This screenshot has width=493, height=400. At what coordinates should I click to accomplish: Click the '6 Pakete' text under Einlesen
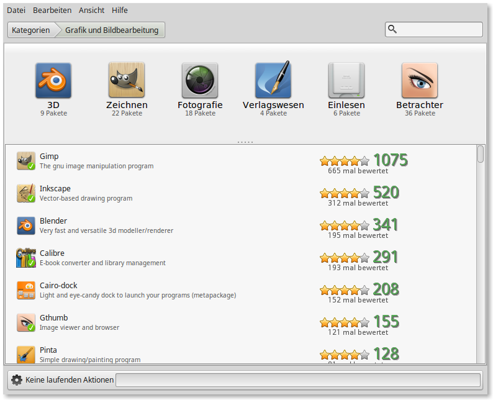(346, 113)
